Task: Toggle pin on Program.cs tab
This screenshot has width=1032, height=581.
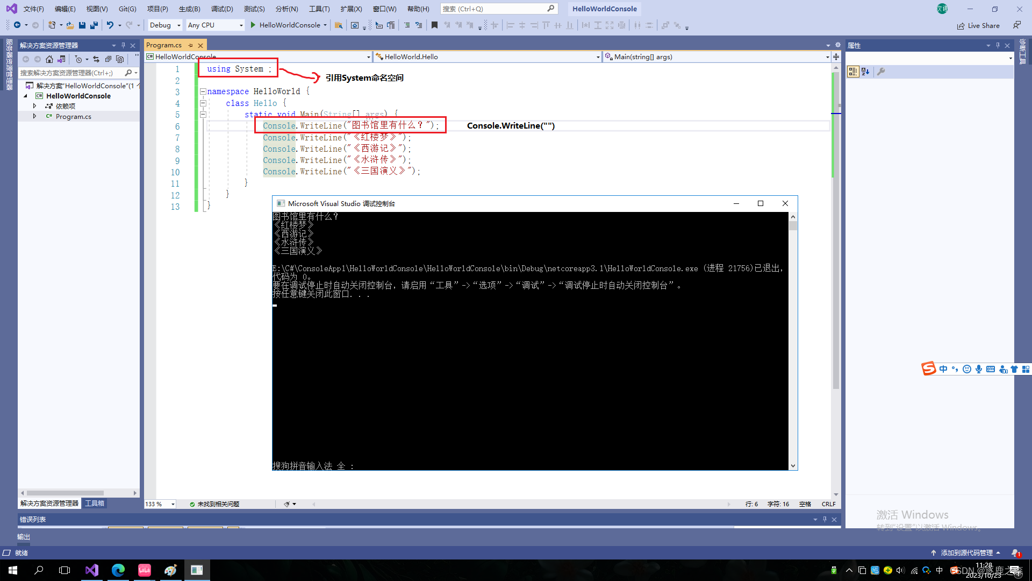Action: (x=191, y=45)
